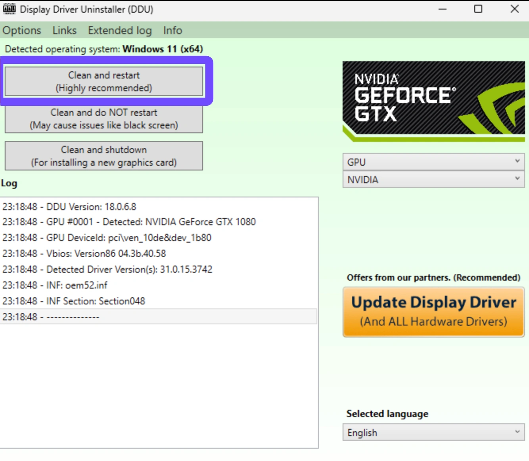Viewport: 529px width, 461px height.
Task: Click the NVIDIA GeForce GTX logo image
Action: click(x=434, y=101)
